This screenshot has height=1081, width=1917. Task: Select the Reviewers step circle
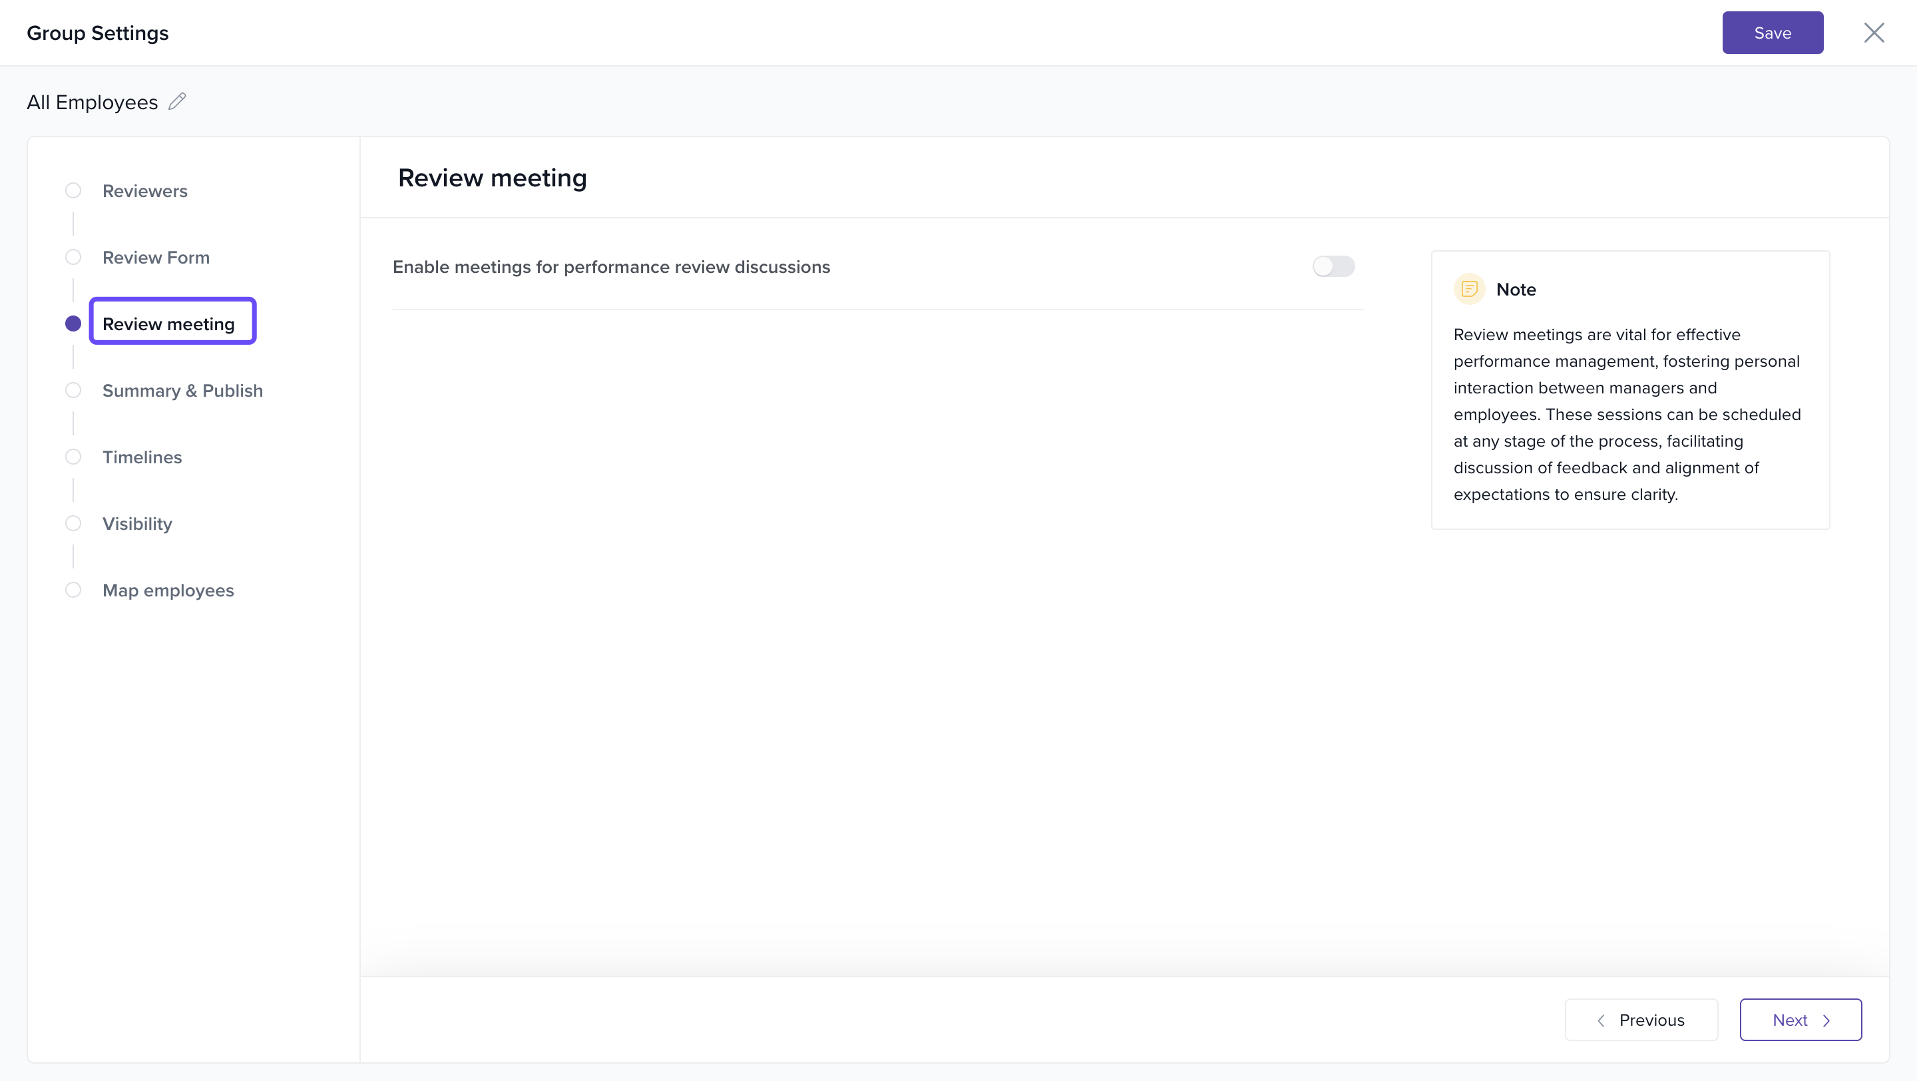pyautogui.click(x=73, y=190)
